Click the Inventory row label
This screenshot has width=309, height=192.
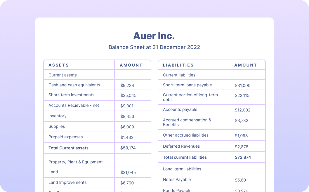[x=58, y=116]
